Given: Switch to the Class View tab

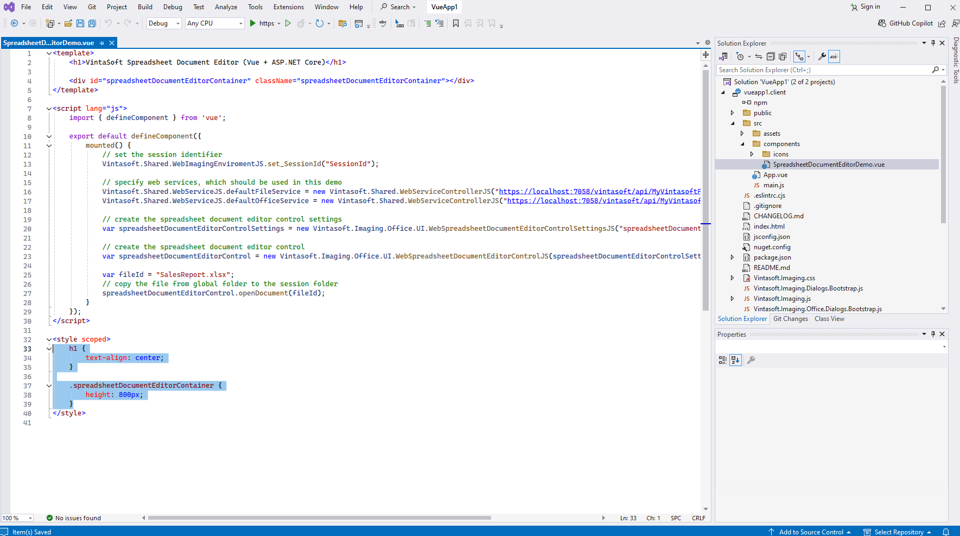Looking at the screenshot, I should coord(829,319).
